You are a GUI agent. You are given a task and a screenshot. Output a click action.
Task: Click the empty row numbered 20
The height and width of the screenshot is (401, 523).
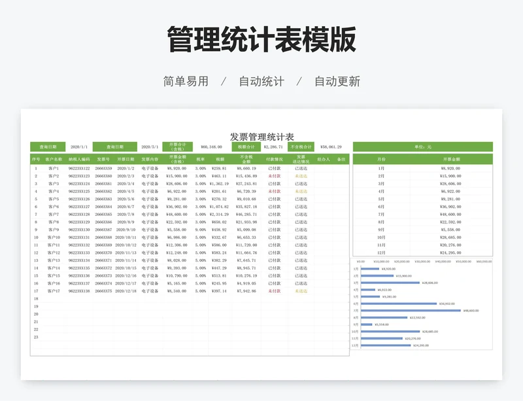coord(36,314)
